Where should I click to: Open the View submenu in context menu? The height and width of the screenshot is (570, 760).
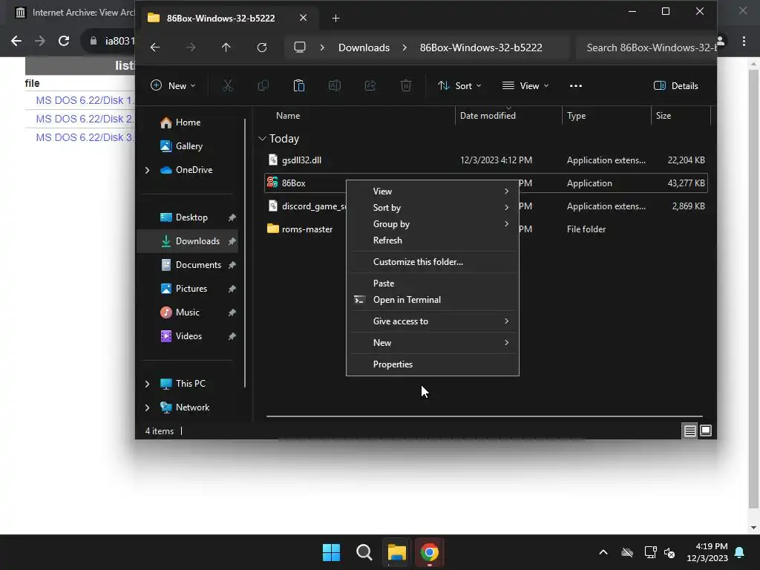[x=433, y=191]
